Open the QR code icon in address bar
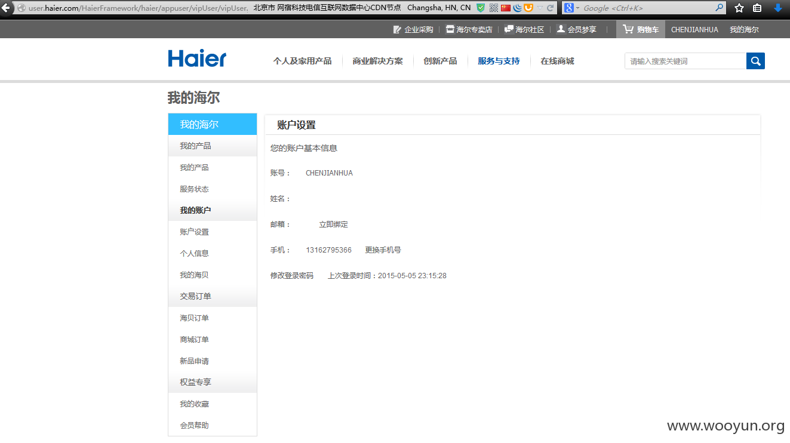 click(494, 8)
